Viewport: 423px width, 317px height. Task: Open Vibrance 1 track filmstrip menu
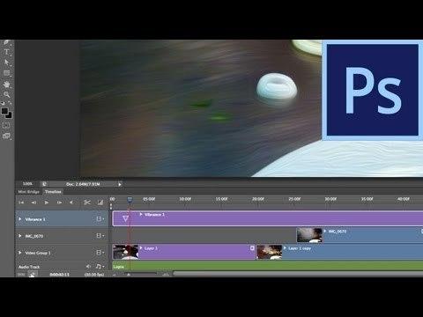point(100,219)
